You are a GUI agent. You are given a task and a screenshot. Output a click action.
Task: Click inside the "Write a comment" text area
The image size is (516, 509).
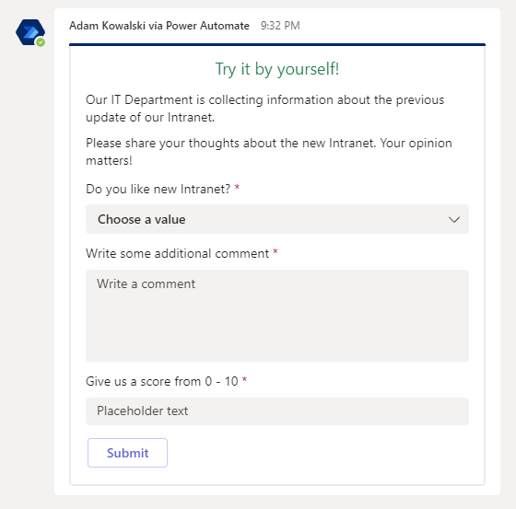click(x=277, y=316)
